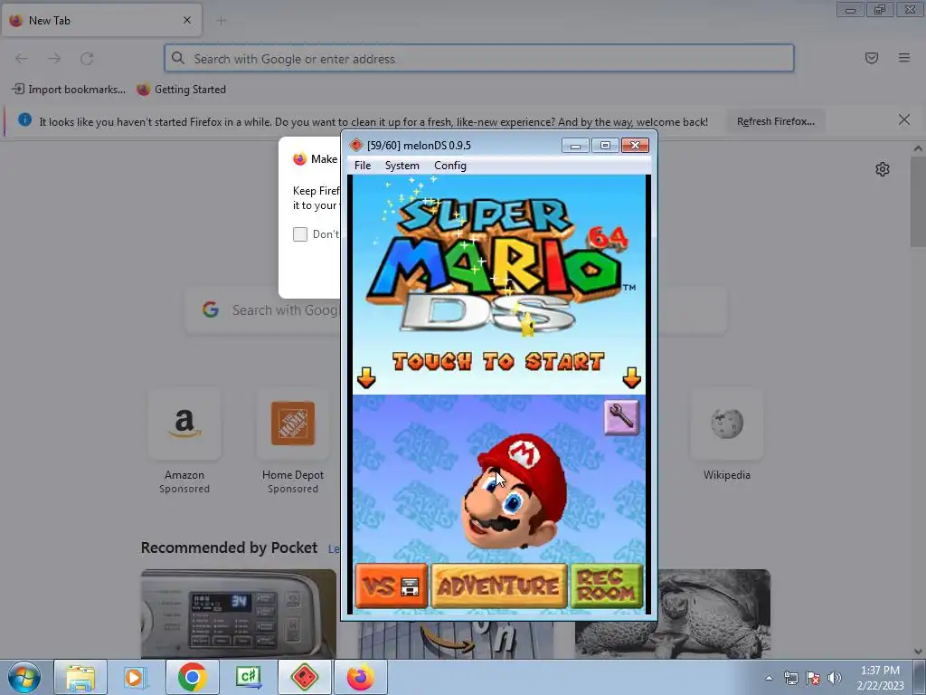The width and height of the screenshot is (926, 695).
Task: Open the System menu in melonDS
Action: [402, 166]
